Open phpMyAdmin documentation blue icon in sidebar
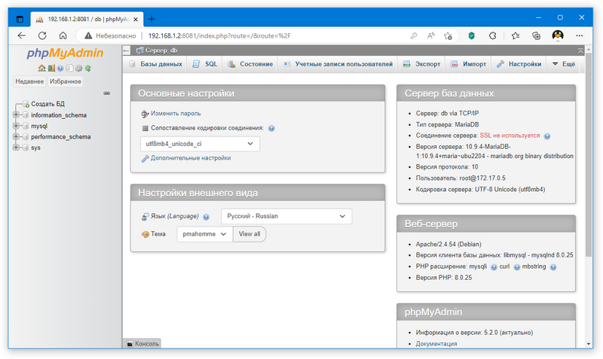The height and width of the screenshot is (359, 603). 60,68
